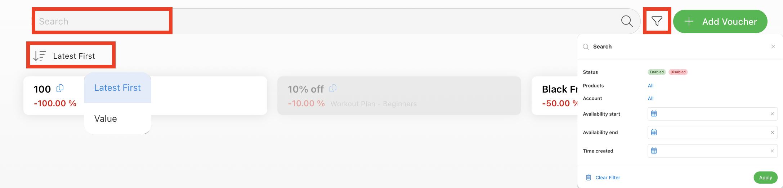Copy the 10% off voucher code
This screenshot has height=188, width=783.
[333, 88]
